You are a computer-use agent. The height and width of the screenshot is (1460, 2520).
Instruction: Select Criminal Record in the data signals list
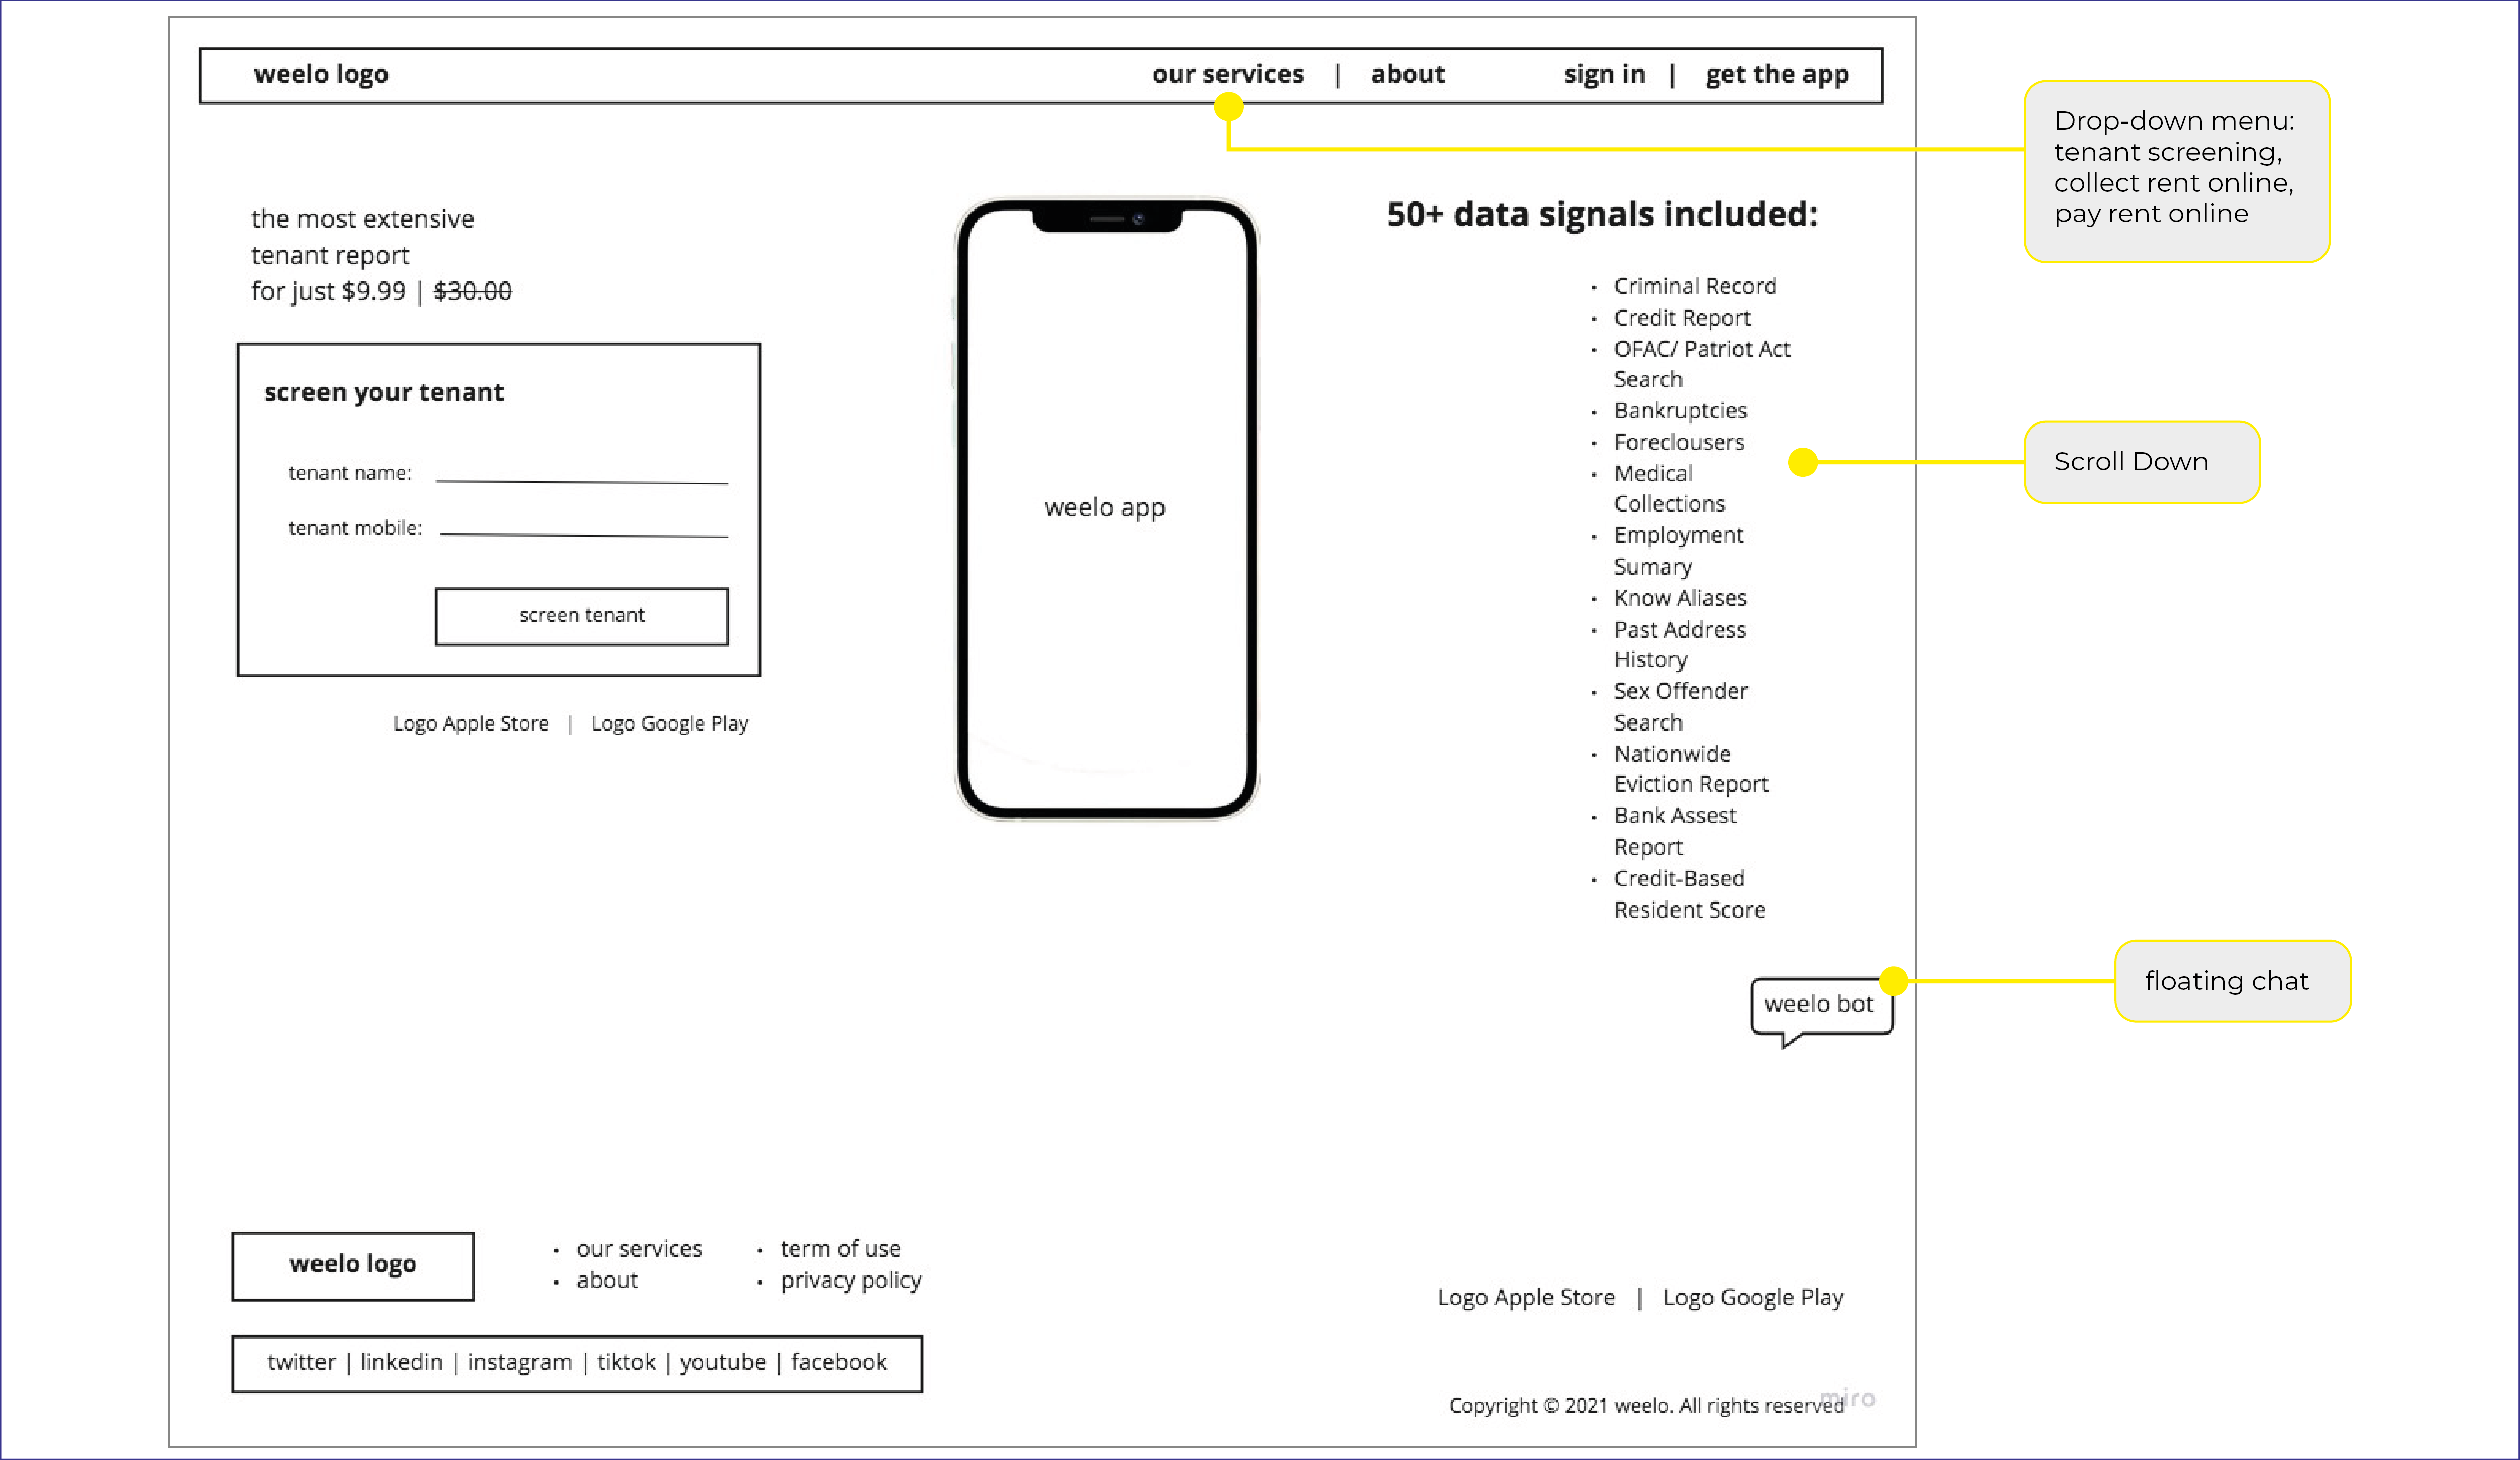point(1695,286)
